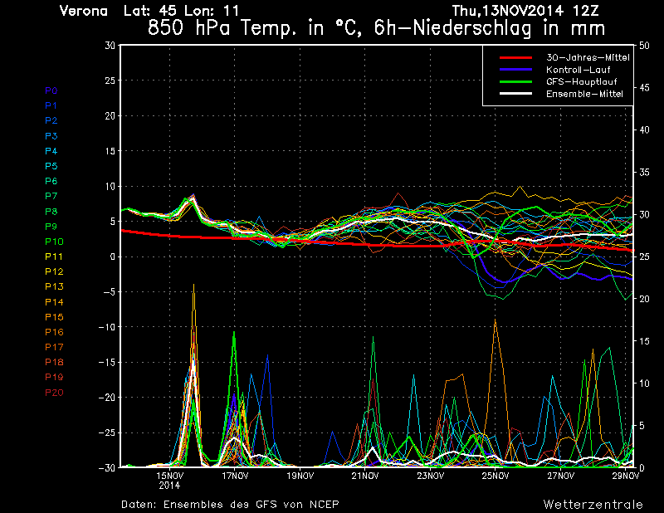Viewport: 664px width, 513px height.
Task: Choose the P17 member label
Action: 54,347
